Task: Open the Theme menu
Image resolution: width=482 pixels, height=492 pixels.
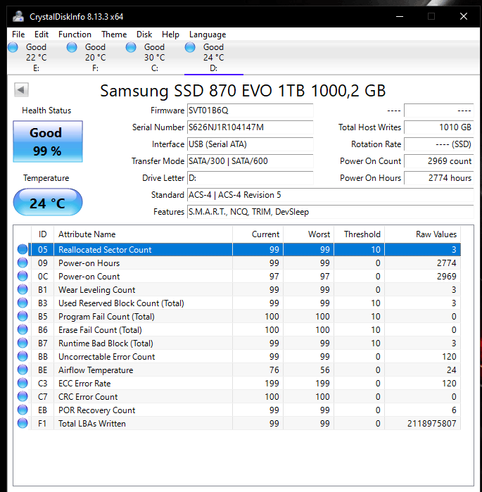Action: 114,34
